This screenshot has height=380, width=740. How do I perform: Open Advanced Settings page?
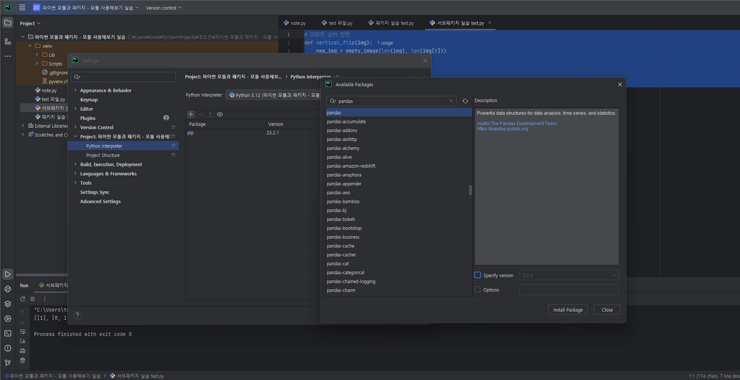[100, 201]
